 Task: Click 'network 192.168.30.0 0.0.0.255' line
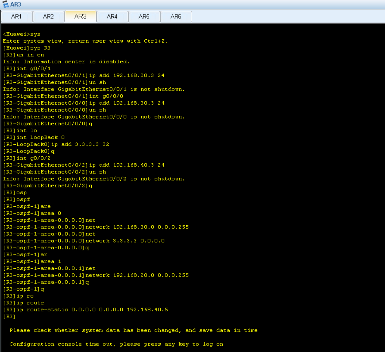96,227
